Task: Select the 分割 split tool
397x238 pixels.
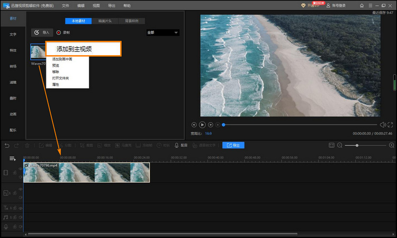Action: tap(65, 145)
